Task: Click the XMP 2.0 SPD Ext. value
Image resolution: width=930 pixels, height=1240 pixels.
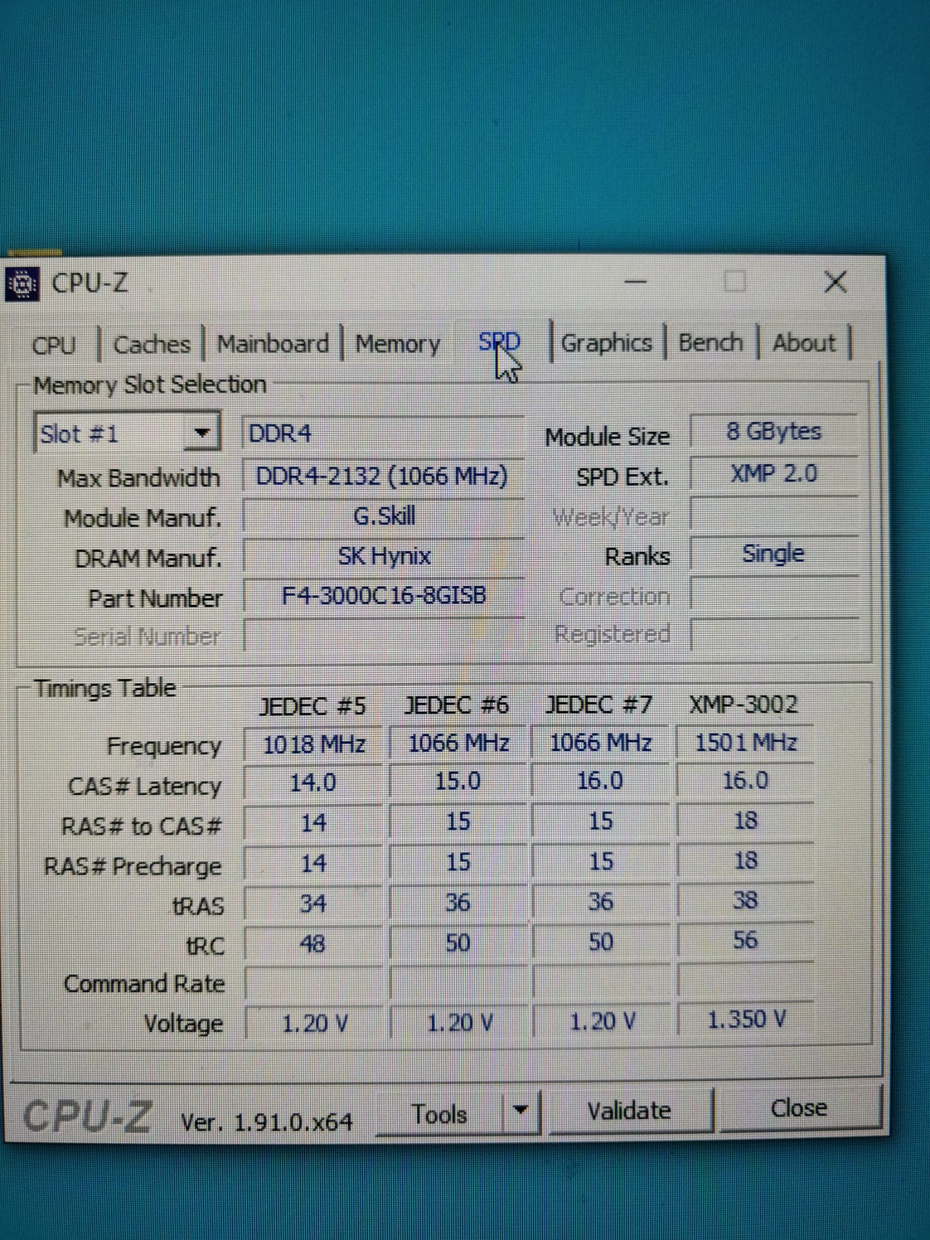Action: point(773,473)
